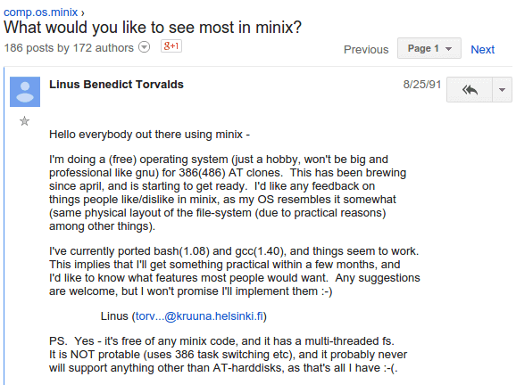Viewport: 516px width, 385px height.
Task: Click the 'Hello everybody out there' greeting line
Action: (x=149, y=135)
